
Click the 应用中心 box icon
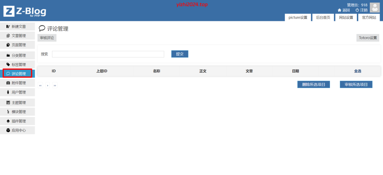(8, 130)
